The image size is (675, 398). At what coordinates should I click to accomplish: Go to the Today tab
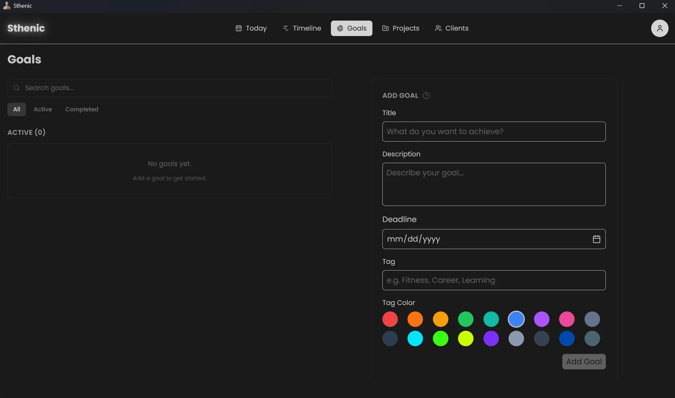coord(251,28)
